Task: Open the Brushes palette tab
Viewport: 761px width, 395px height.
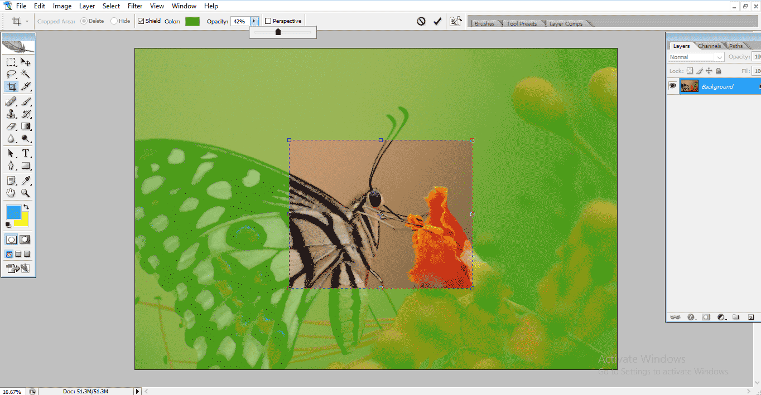Action: pos(484,23)
